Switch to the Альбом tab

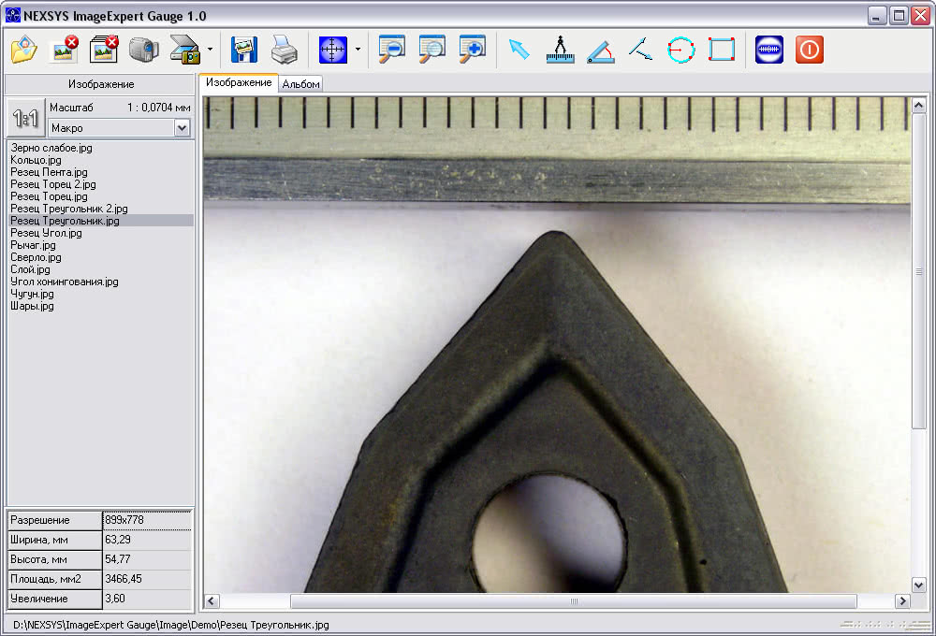(x=300, y=84)
